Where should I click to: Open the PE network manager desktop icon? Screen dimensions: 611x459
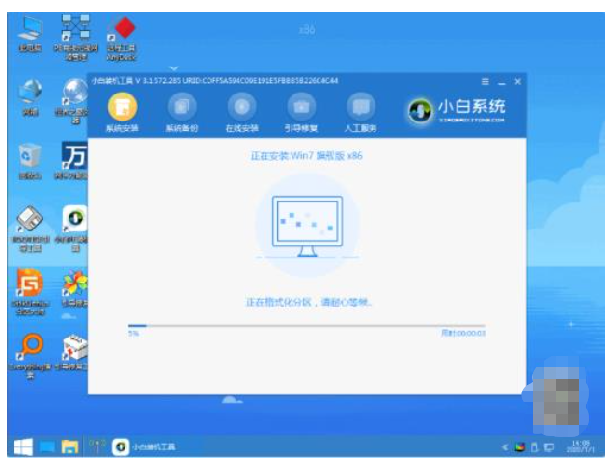click(75, 38)
